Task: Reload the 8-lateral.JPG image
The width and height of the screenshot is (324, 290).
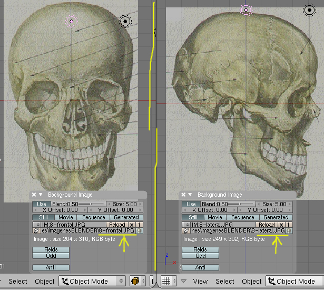Action: pos(267,225)
